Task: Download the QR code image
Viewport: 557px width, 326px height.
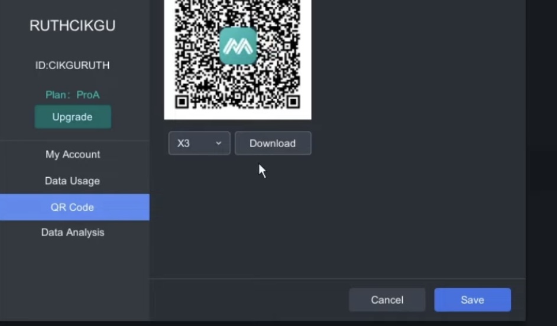Action: pyautogui.click(x=273, y=144)
